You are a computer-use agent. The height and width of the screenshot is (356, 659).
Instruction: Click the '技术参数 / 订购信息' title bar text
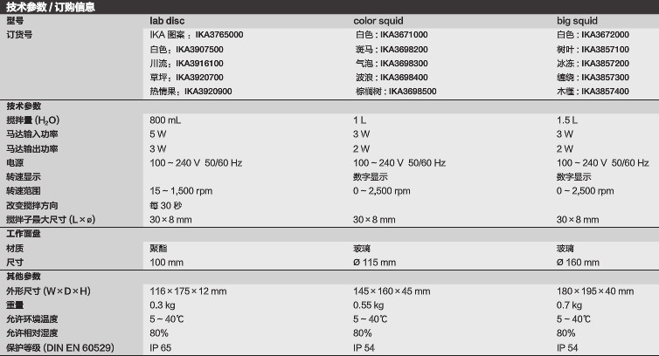pos(51,7)
